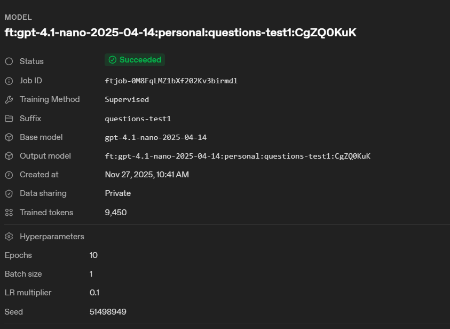Click the Suffix folder icon
Screen dimensions: 450x329
[9, 119]
